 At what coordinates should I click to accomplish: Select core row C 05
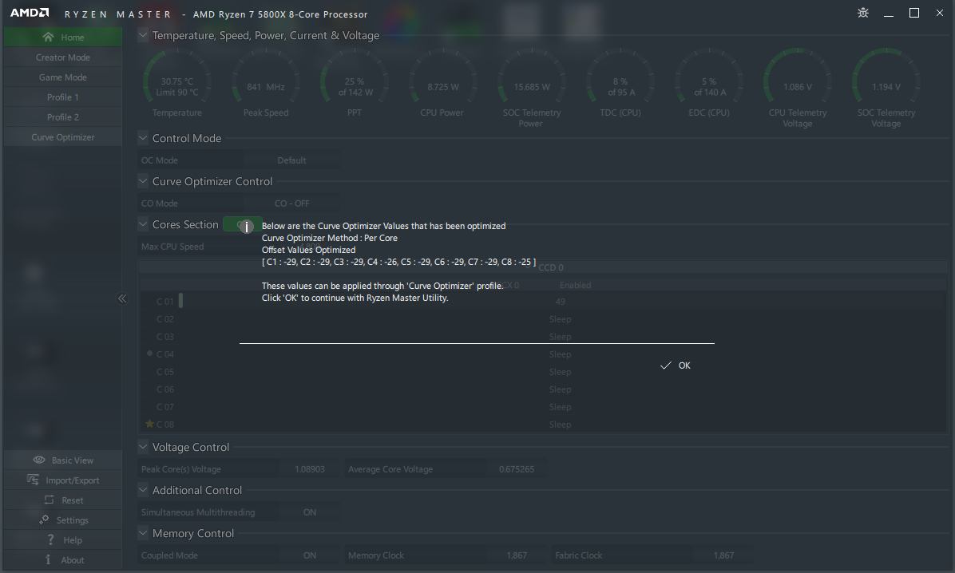(543, 371)
